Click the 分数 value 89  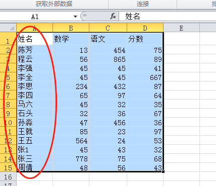coord(145,59)
